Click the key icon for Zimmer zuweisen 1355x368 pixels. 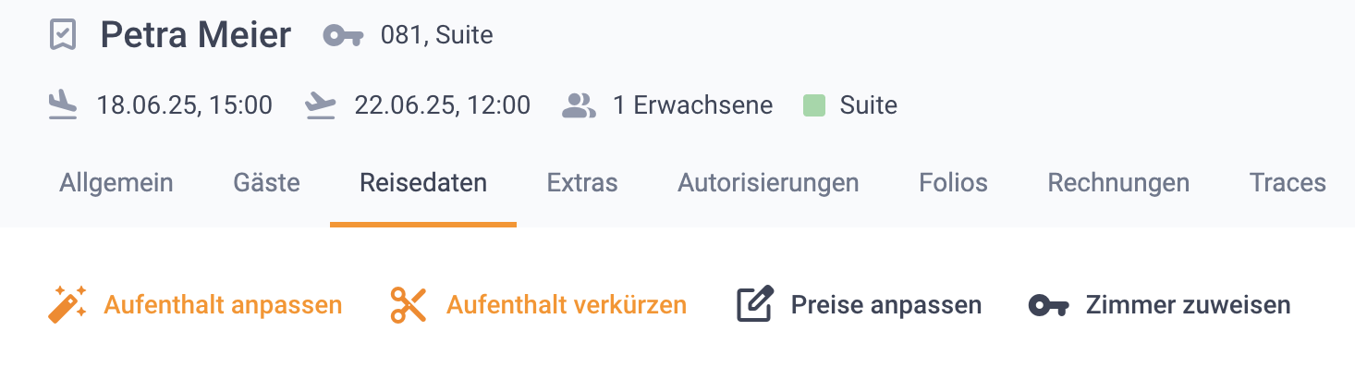1048,305
